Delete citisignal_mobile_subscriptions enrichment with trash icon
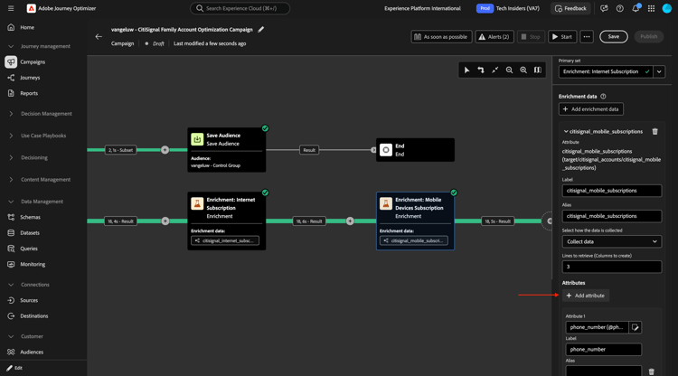The image size is (678, 376). [655, 131]
